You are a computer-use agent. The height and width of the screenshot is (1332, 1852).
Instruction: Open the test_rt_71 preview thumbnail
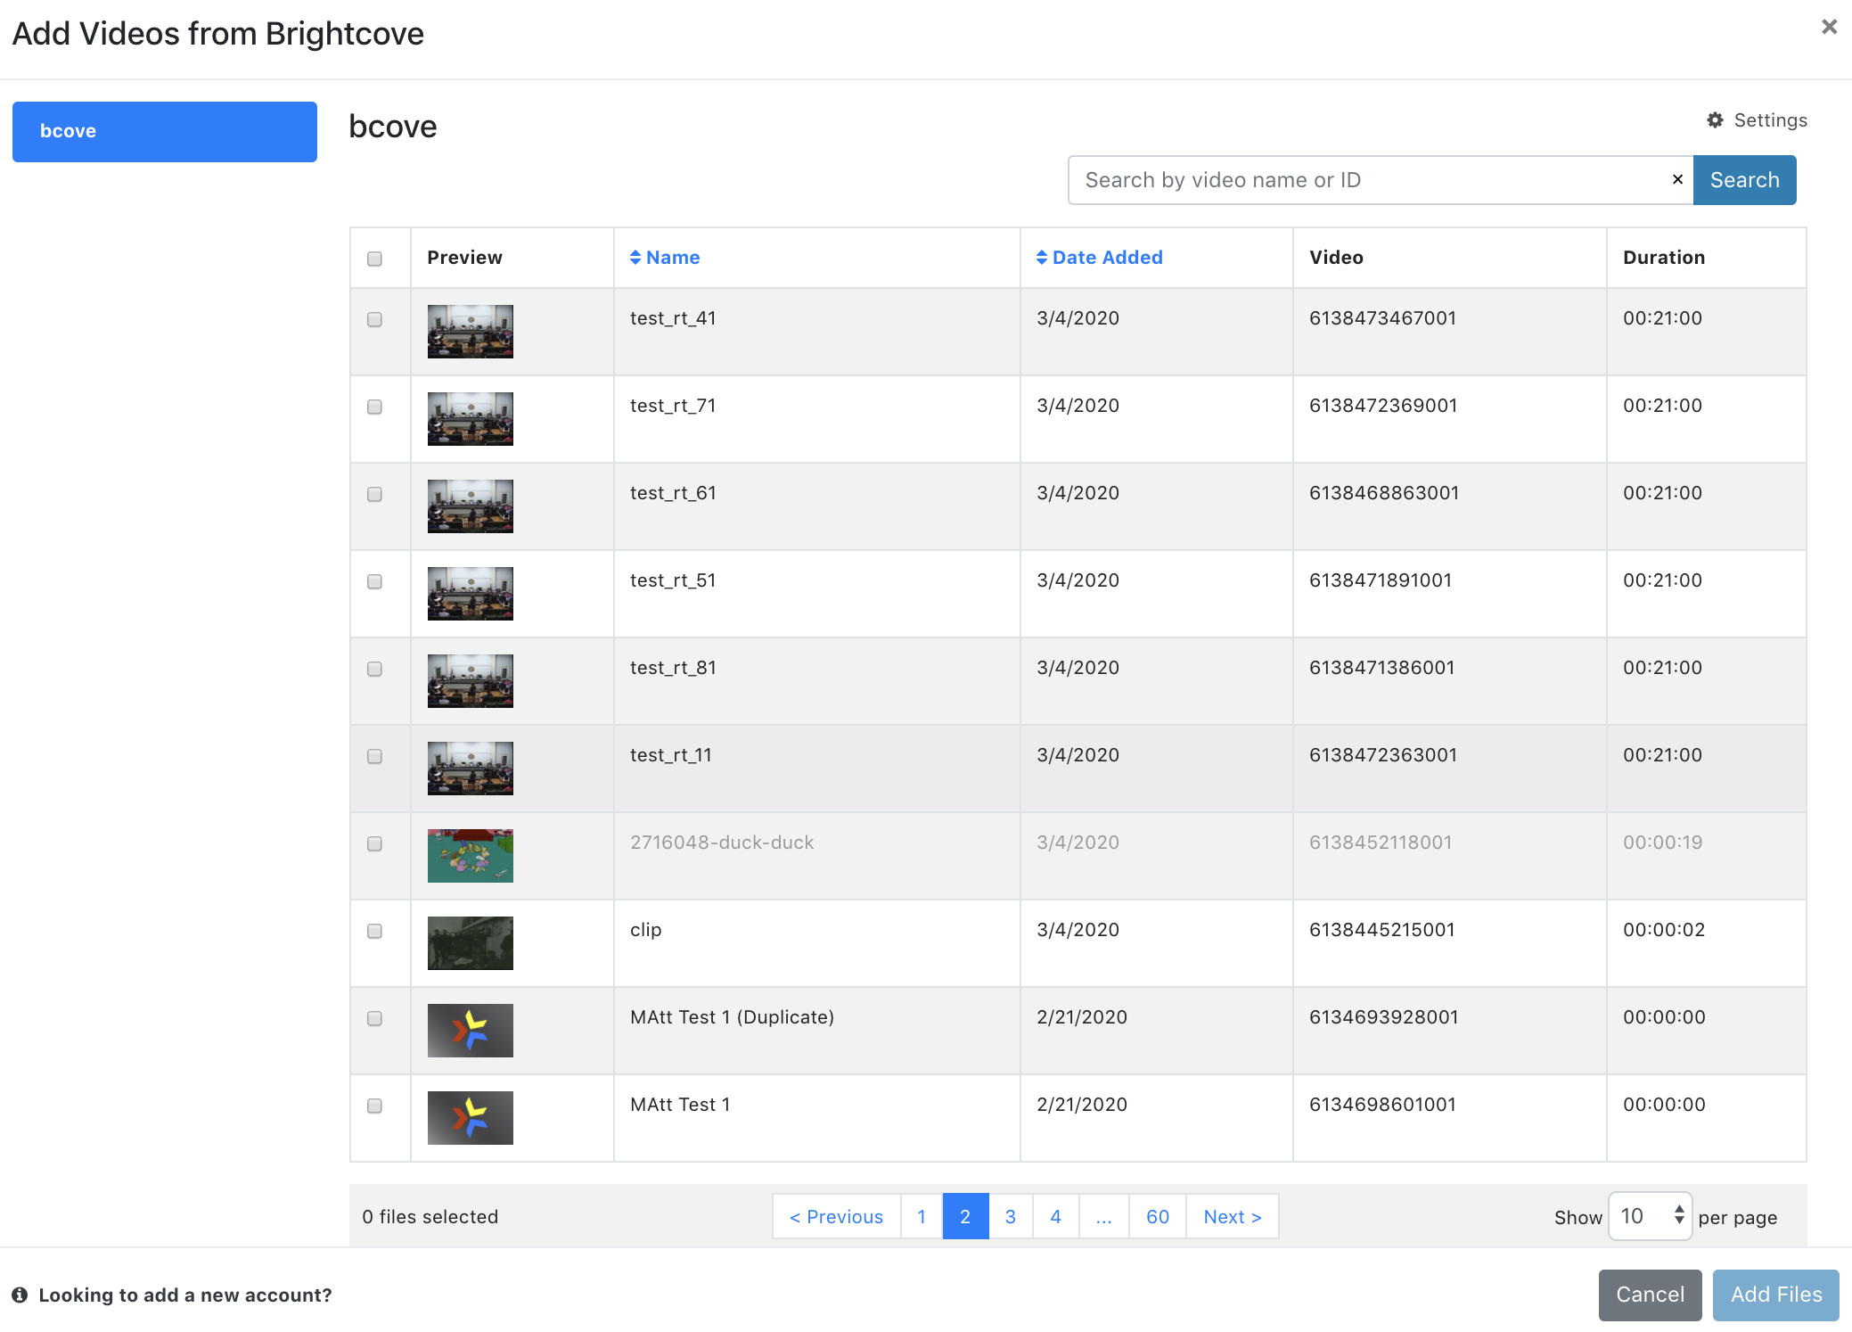pos(471,419)
